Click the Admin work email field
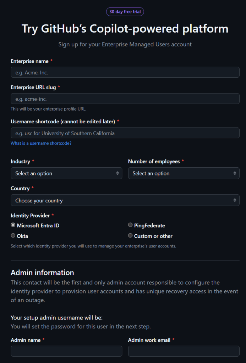Viewport: 246px width, 363px height. coord(184,351)
